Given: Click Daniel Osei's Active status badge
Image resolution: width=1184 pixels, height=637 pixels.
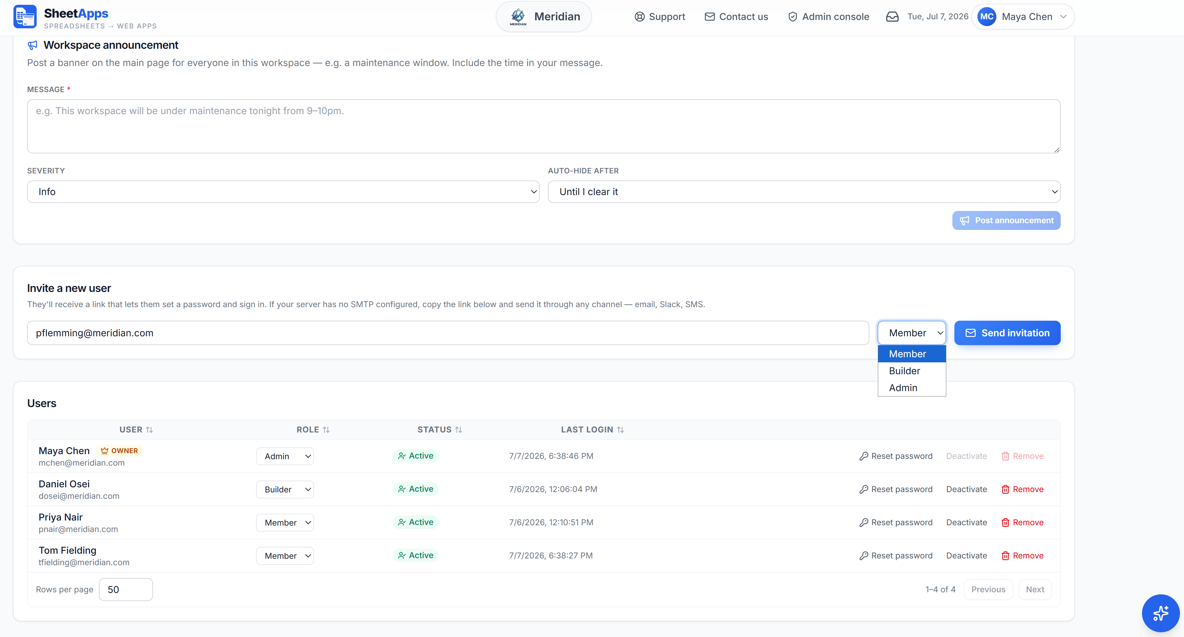Looking at the screenshot, I should 416,489.
